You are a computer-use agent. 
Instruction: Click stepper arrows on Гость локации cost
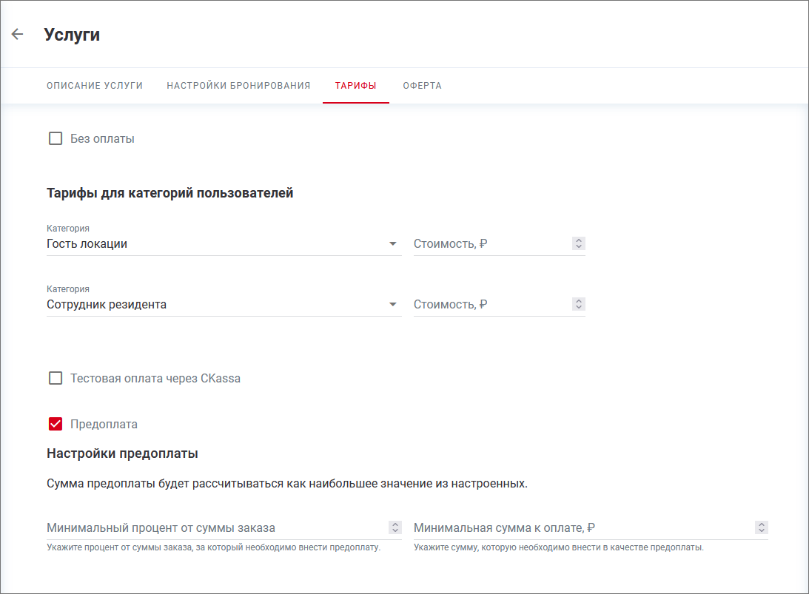pyautogui.click(x=579, y=243)
